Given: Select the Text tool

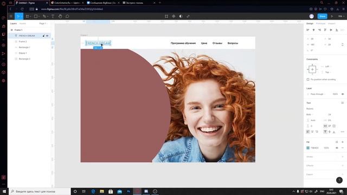Looking at the screenshot, I should [x=53, y=16].
